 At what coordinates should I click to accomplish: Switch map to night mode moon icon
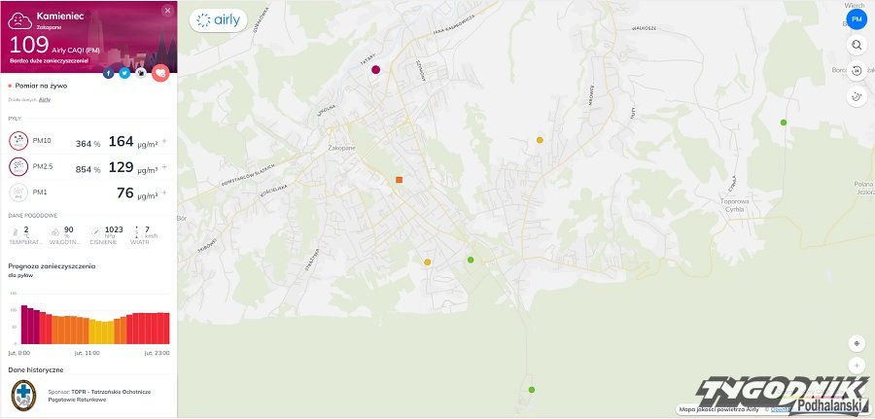coord(857,96)
